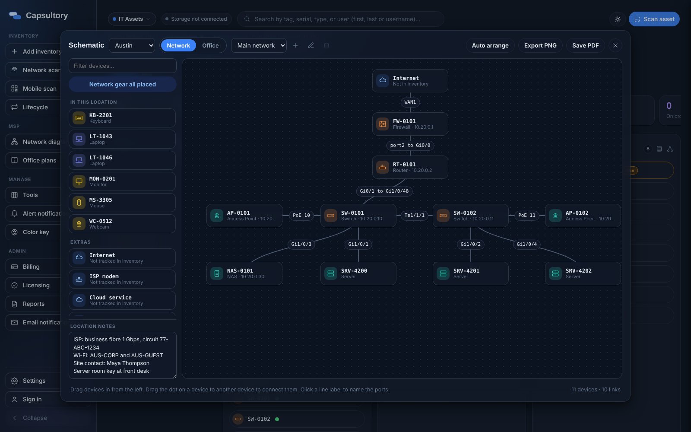
Task: Open Office plans in the sidebar
Action: pos(34,160)
